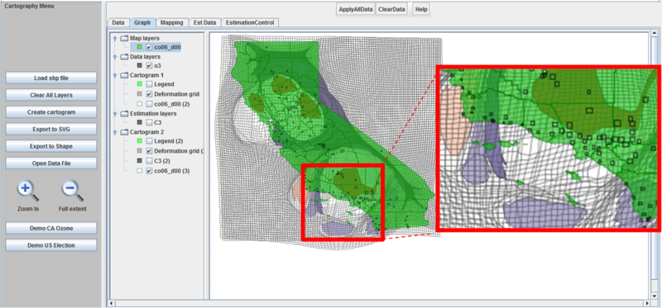Click the Export to Shape button
This screenshot has height=308, width=662.
[x=51, y=146]
